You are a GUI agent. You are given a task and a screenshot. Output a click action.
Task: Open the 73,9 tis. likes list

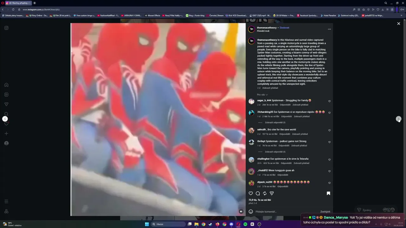pyautogui.click(x=260, y=200)
